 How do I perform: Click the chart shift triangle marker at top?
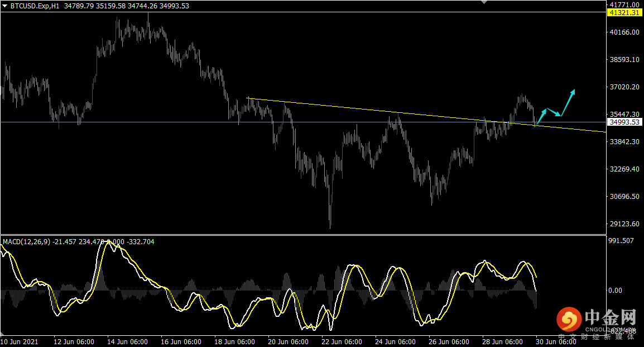pos(484,2)
